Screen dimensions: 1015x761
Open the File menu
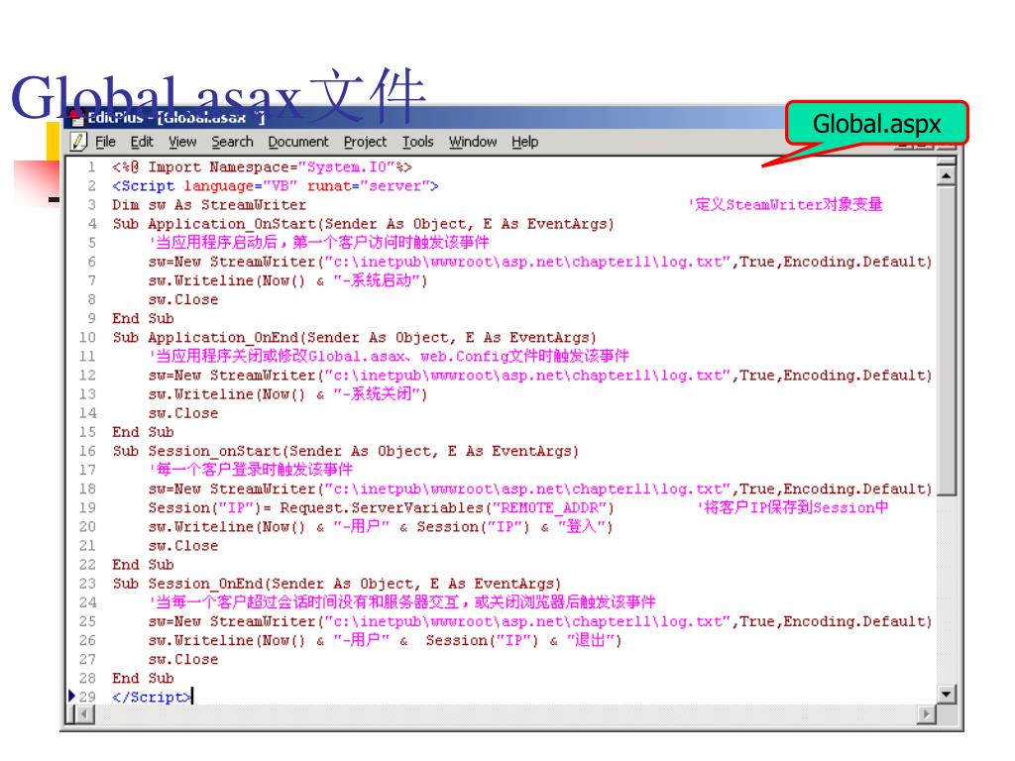[105, 142]
